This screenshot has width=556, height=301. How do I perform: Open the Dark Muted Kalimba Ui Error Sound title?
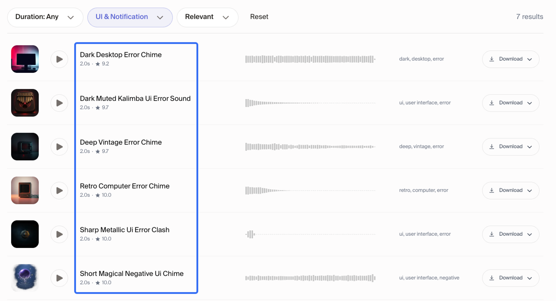click(x=135, y=98)
